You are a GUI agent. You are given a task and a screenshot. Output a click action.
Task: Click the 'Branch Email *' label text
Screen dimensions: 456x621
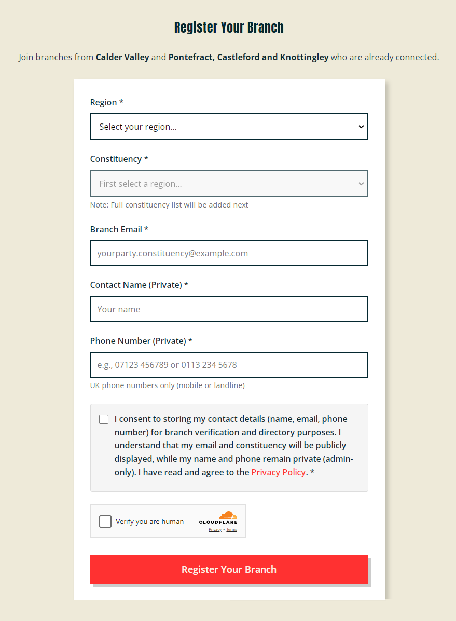tap(119, 229)
